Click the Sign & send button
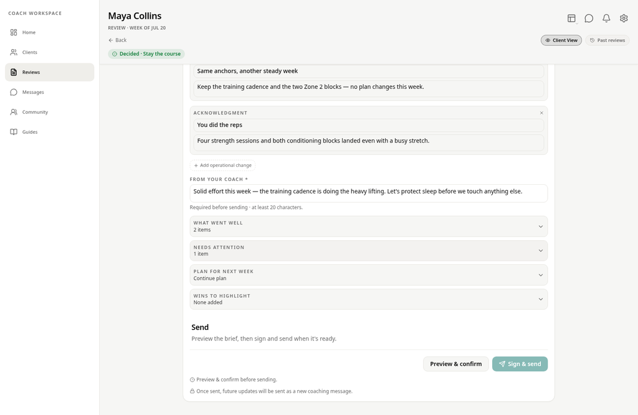This screenshot has height=415, width=638. [520, 364]
